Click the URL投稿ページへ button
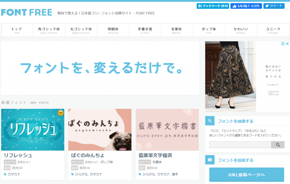 [246, 175]
